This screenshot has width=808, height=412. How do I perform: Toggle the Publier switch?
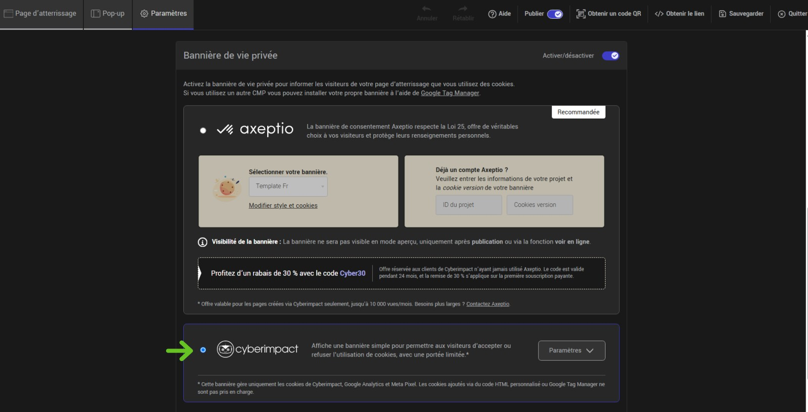coord(555,14)
